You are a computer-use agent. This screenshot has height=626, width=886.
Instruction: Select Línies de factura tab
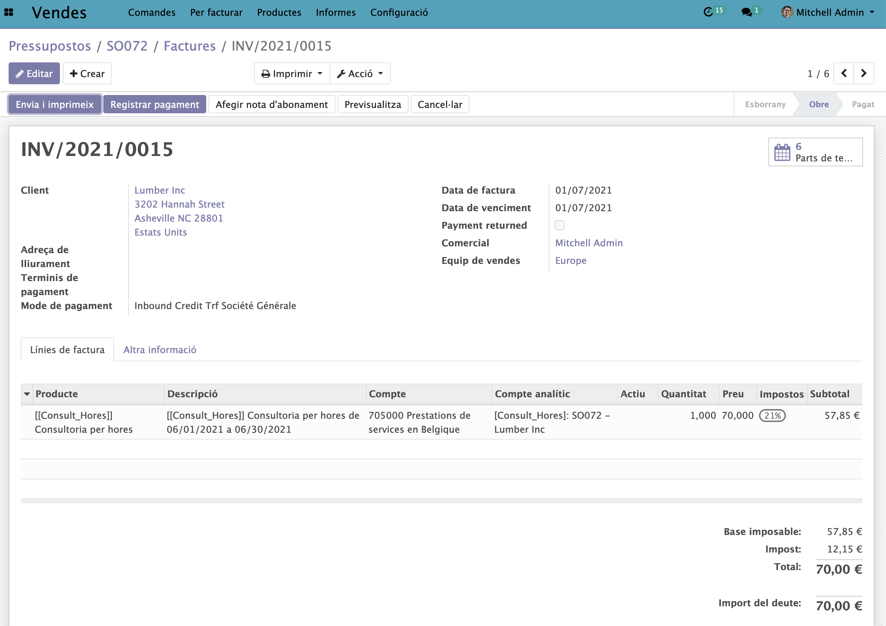[67, 350]
